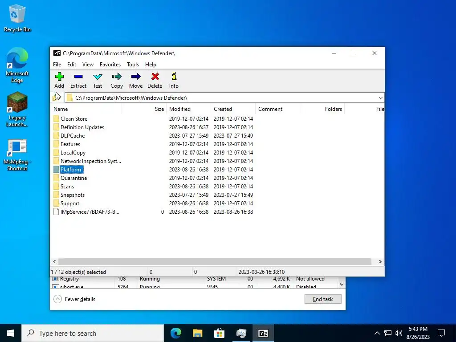The height and width of the screenshot is (342, 456).
Task: Open the network icon in system tray
Action: (388, 333)
